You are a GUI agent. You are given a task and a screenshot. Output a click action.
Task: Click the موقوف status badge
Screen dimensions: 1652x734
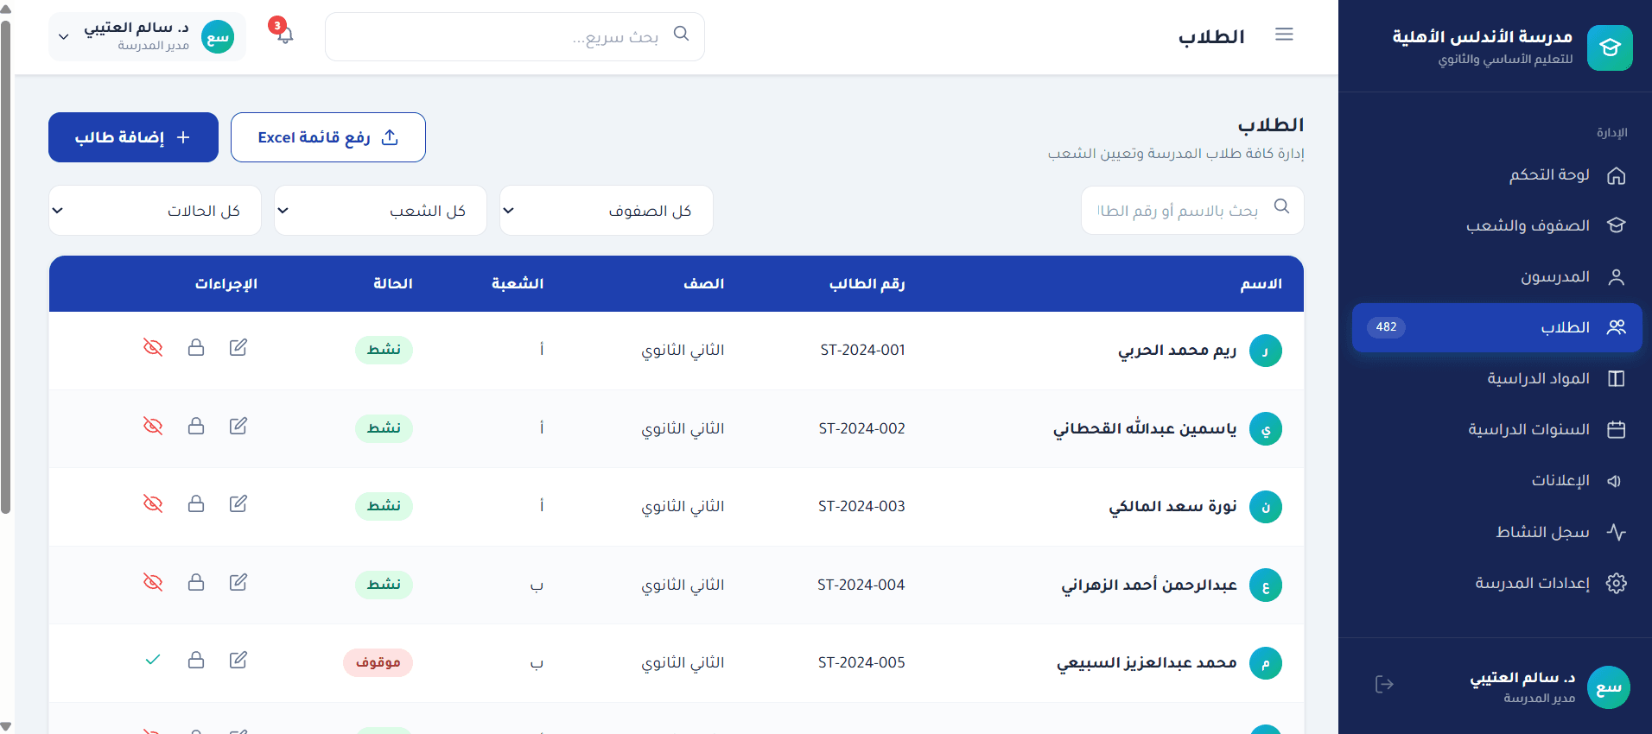(378, 662)
